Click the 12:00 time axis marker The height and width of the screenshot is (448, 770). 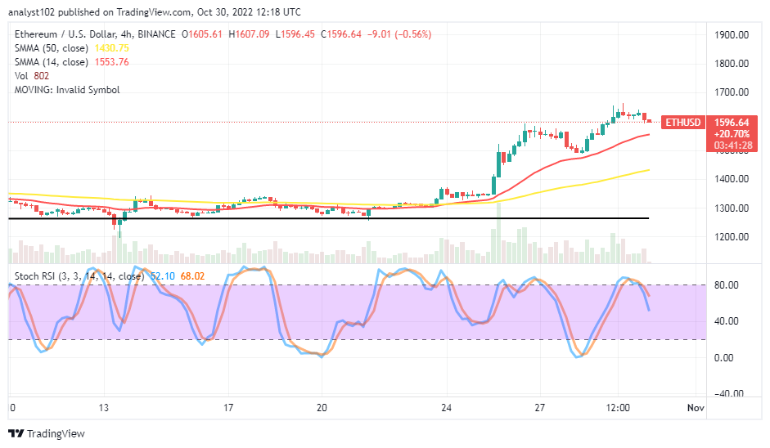618,408
